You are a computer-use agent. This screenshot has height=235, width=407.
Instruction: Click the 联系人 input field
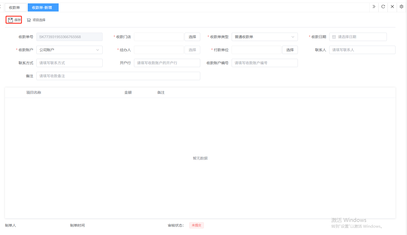point(362,50)
